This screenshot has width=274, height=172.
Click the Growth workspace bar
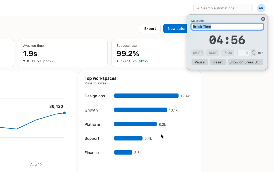point(140,110)
